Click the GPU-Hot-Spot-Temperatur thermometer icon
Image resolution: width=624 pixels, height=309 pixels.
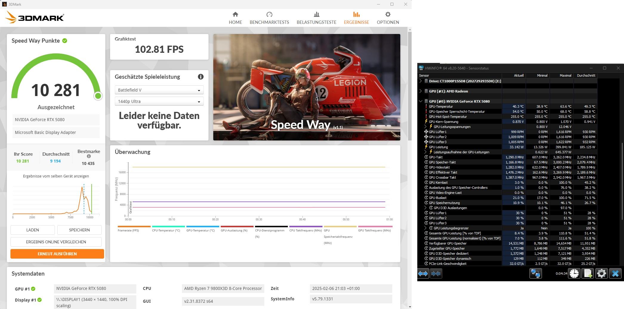[426, 117]
